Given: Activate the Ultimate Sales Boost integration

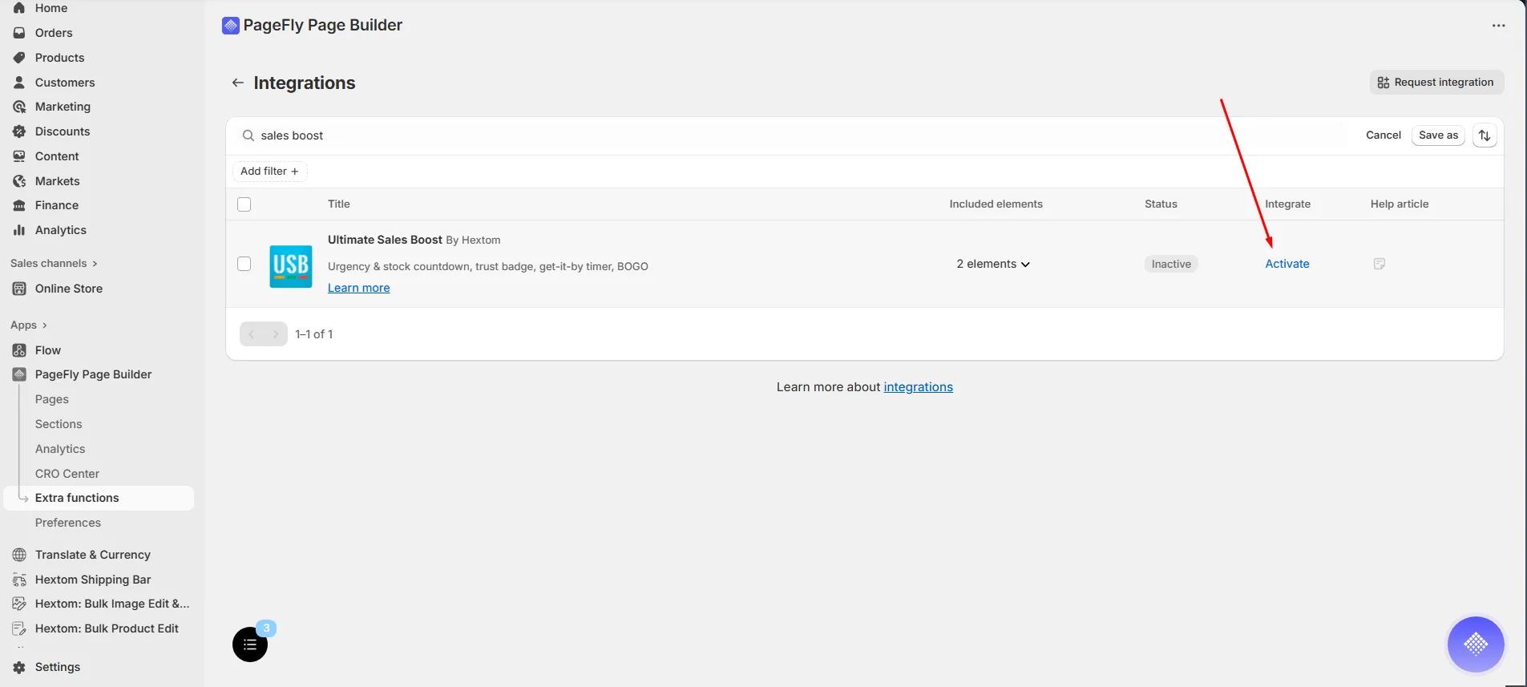Looking at the screenshot, I should pos(1287,264).
